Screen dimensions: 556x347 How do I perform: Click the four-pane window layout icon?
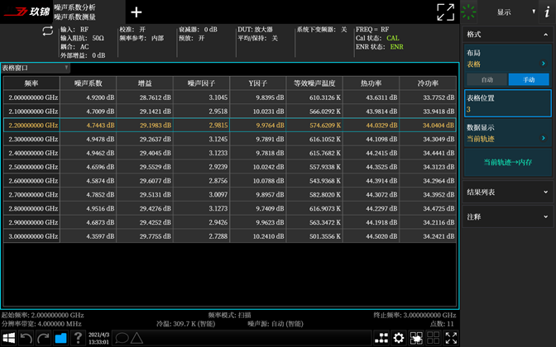pyautogui.click(x=434, y=338)
